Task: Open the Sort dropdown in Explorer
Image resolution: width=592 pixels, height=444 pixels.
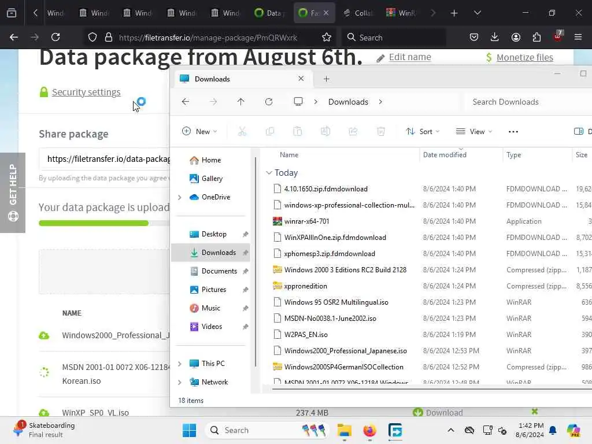Action: (423, 131)
